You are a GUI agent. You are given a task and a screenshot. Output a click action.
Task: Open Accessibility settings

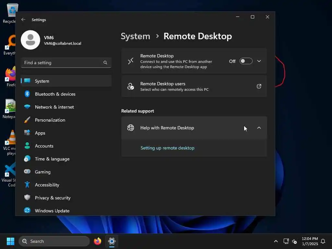(66, 185)
